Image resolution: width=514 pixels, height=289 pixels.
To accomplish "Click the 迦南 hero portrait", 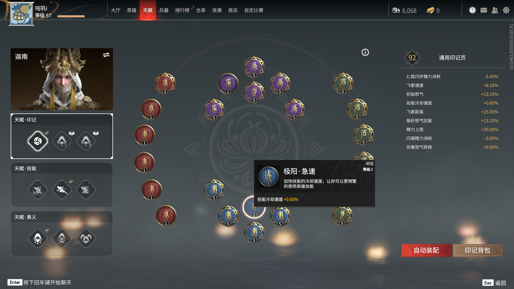I will tap(62, 79).
